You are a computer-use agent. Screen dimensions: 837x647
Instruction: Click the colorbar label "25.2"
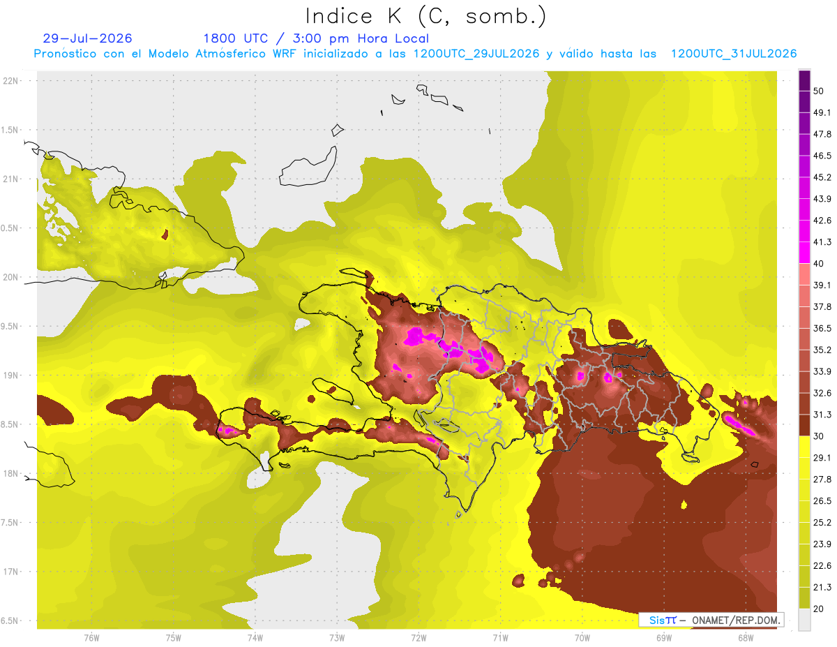[823, 522]
